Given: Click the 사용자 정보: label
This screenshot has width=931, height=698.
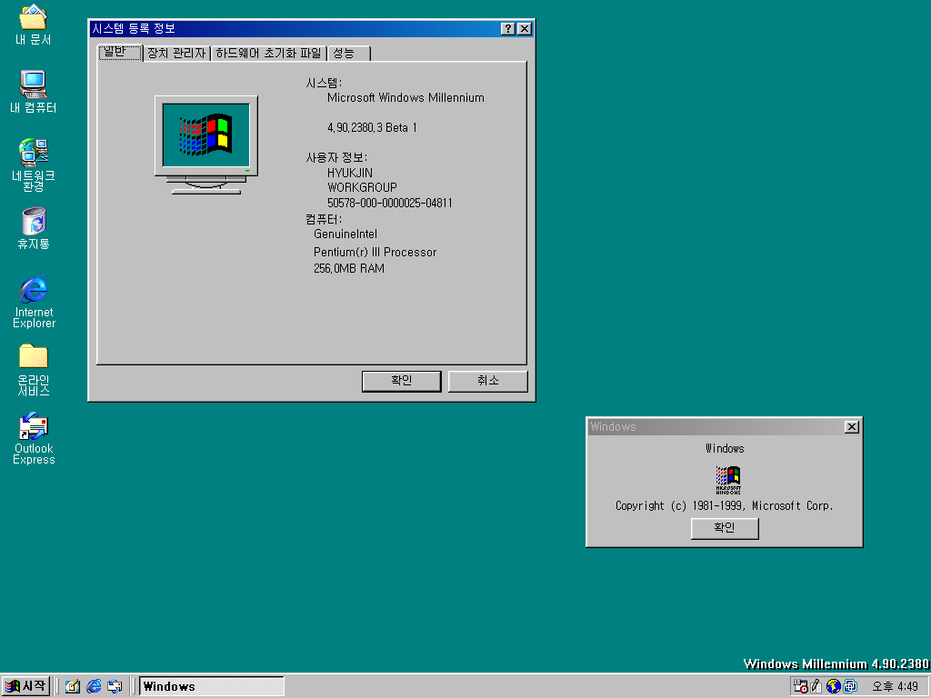Looking at the screenshot, I should pyautogui.click(x=336, y=158).
